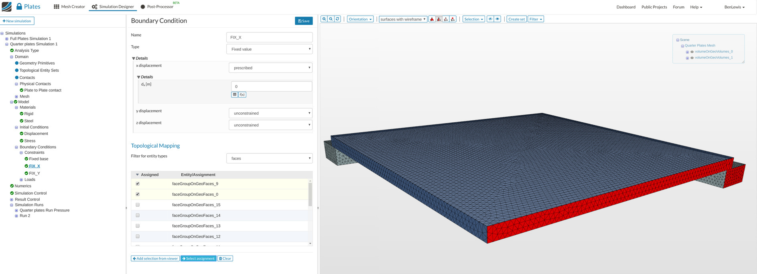The width and height of the screenshot is (757, 274).
Task: Open the viewer Filter dropdown
Action: pyautogui.click(x=536, y=19)
